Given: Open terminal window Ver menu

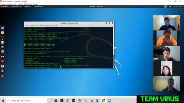Looking at the screenshot, I should tap(37, 26).
